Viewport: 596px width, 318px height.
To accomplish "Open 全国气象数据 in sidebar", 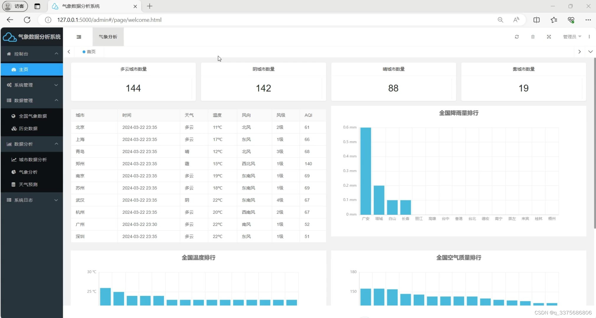I will coord(33,116).
